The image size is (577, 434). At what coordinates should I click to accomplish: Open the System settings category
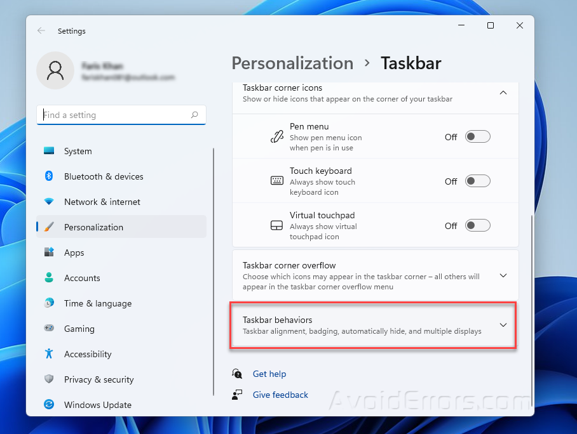tap(121, 151)
